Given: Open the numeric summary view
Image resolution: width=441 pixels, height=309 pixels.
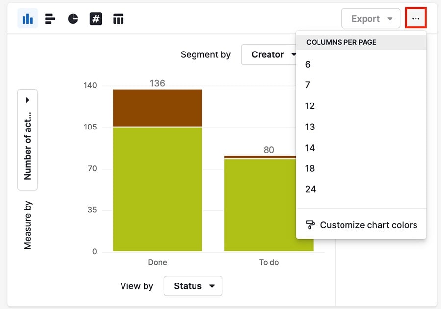Looking at the screenshot, I should 95,18.
